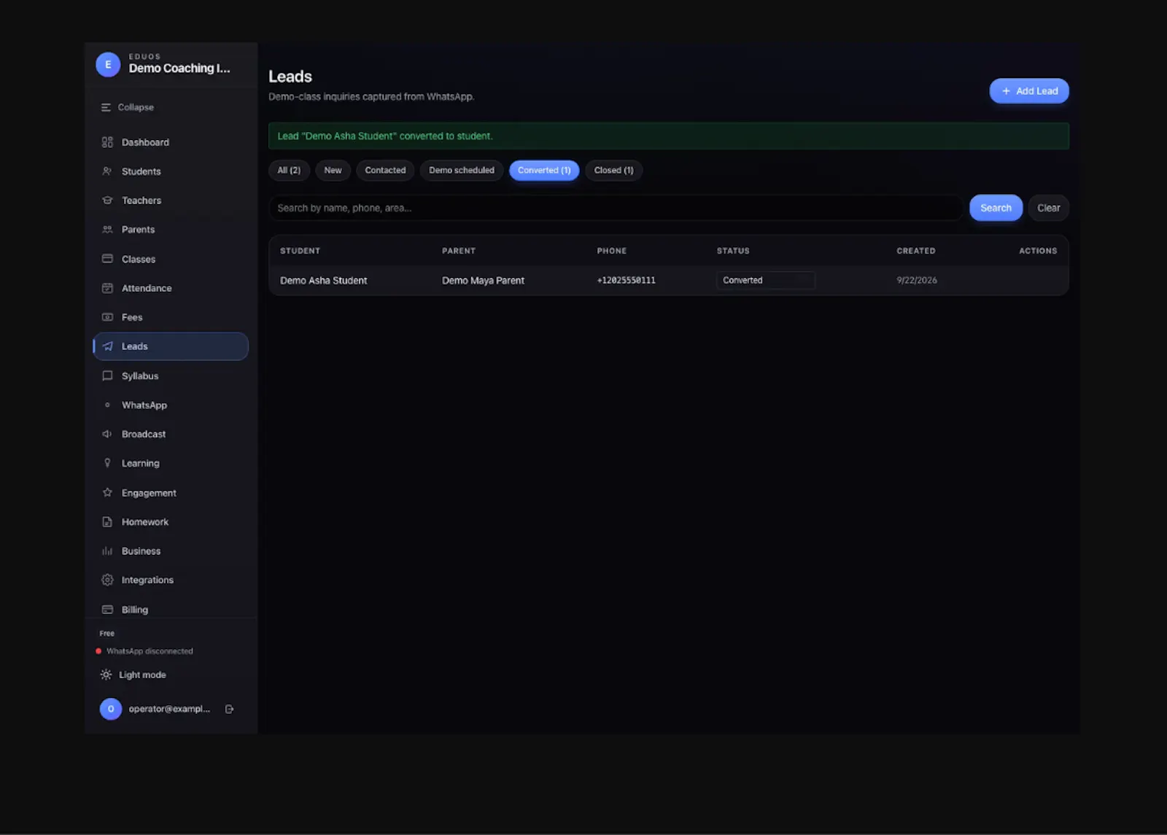Click the WhatsApp disconnected status
Viewport: 1167px width, 835px height.
pos(144,651)
